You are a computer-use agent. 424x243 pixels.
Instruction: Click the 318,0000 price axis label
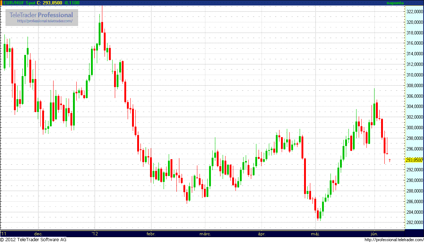tap(414, 33)
